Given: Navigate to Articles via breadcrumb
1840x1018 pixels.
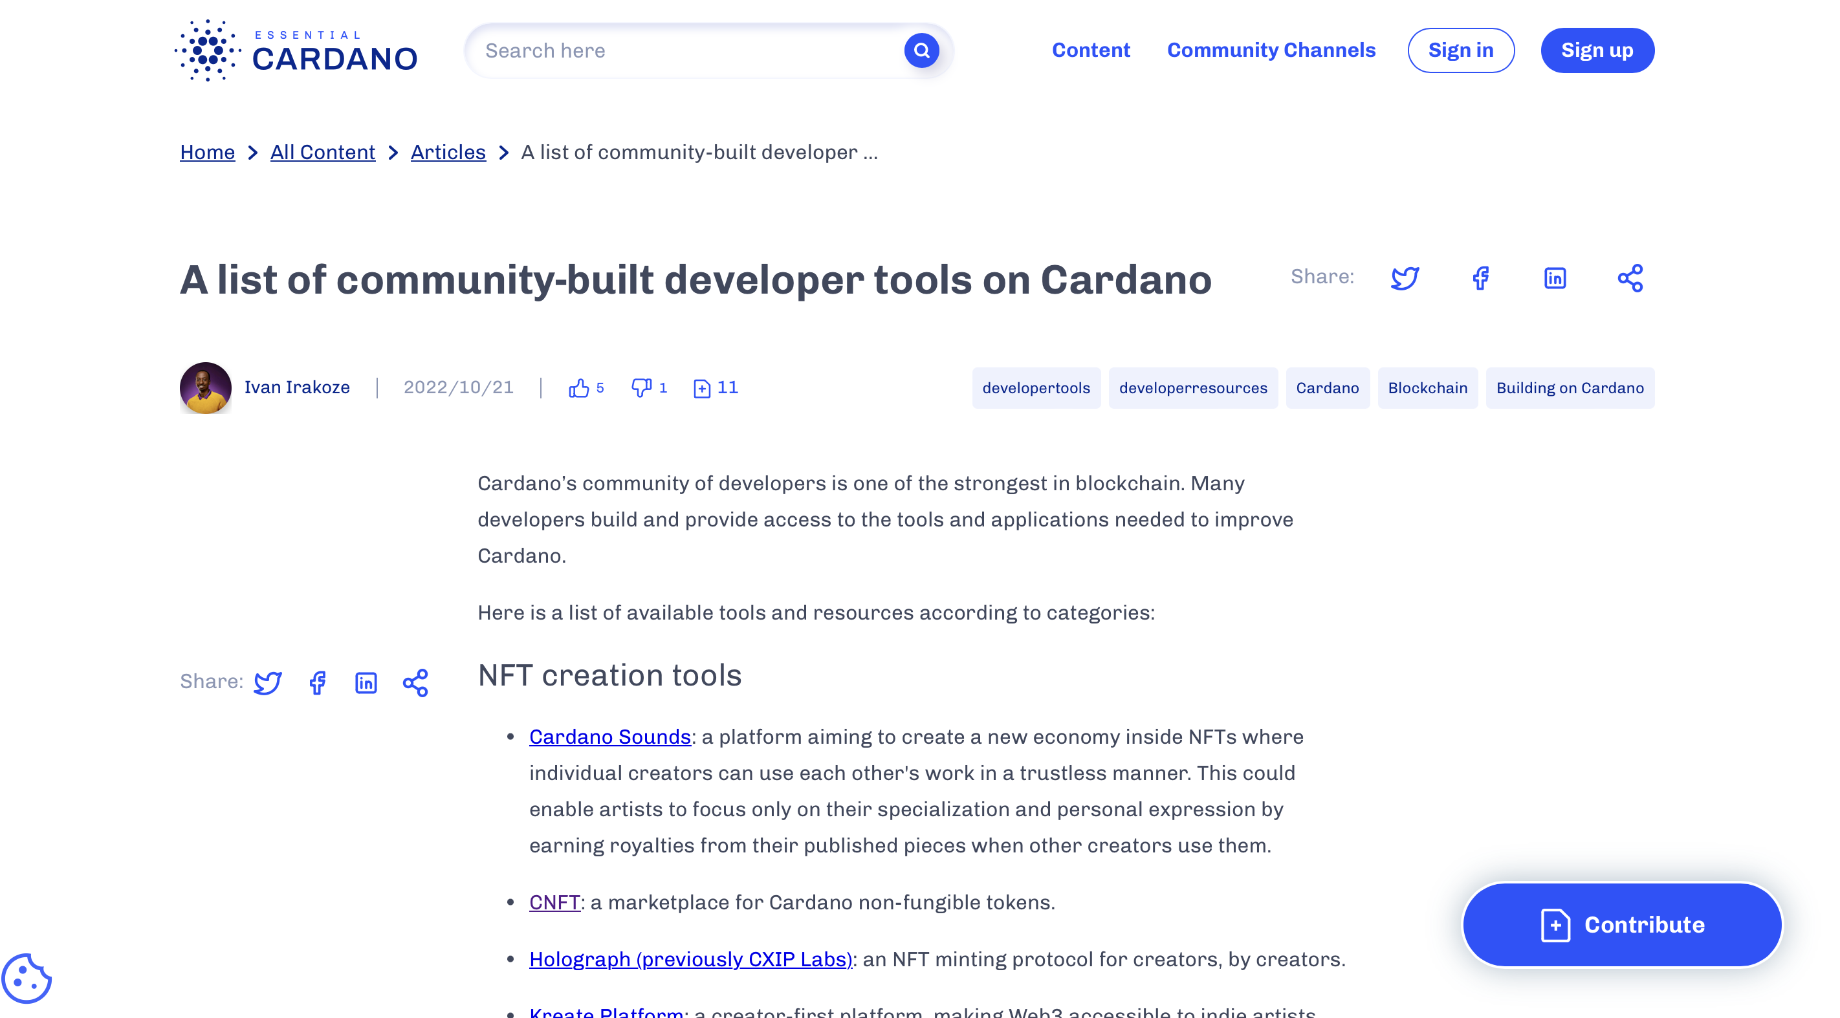Looking at the screenshot, I should pyautogui.click(x=448, y=152).
